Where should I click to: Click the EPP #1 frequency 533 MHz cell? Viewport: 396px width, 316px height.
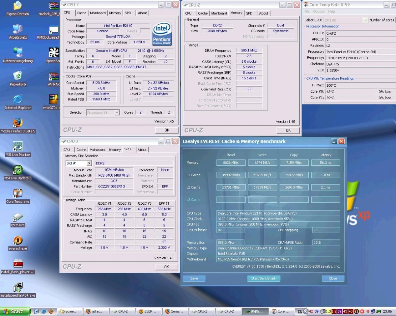click(x=164, y=209)
